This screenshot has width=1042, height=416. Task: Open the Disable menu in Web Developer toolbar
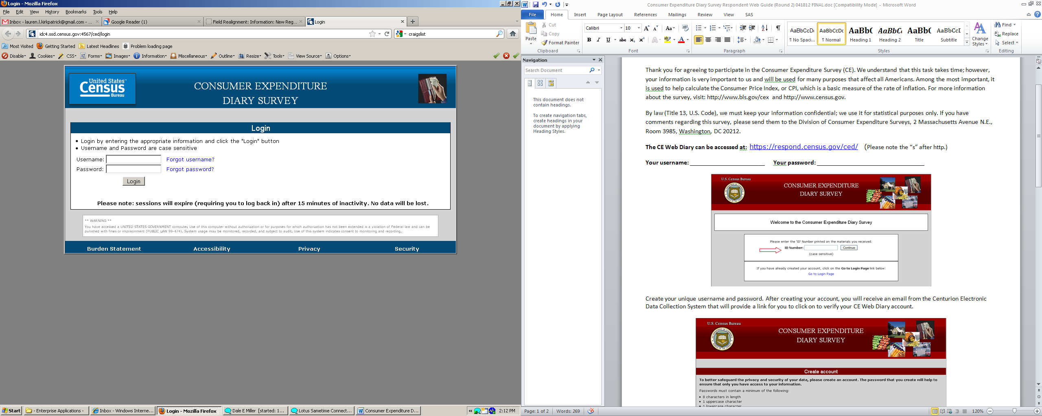point(14,56)
